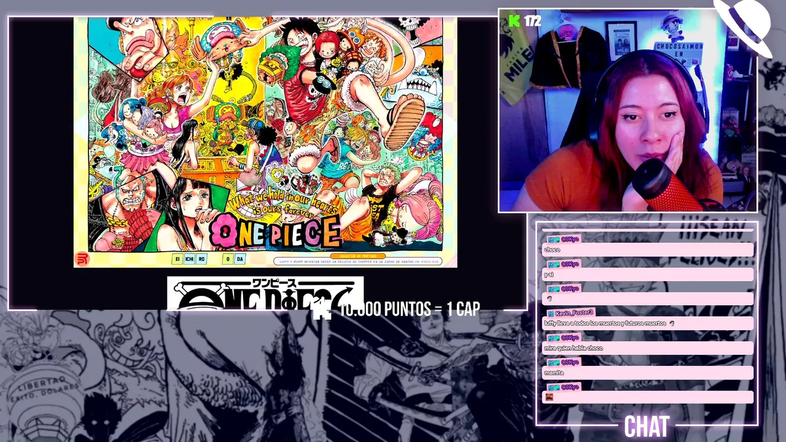786x442 pixels.
Task: Click the C9Kyo username above 'mamita'
Action: tap(570, 362)
